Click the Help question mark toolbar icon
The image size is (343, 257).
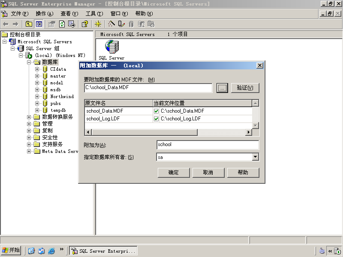coord(84,24)
